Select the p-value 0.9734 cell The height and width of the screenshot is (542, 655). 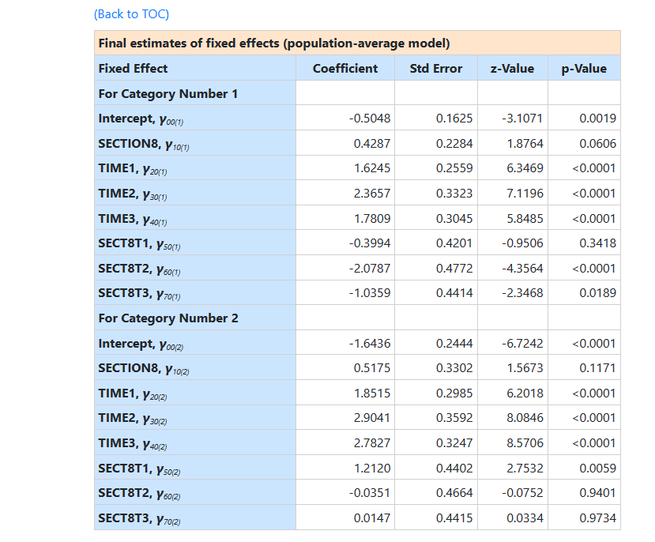tap(597, 518)
